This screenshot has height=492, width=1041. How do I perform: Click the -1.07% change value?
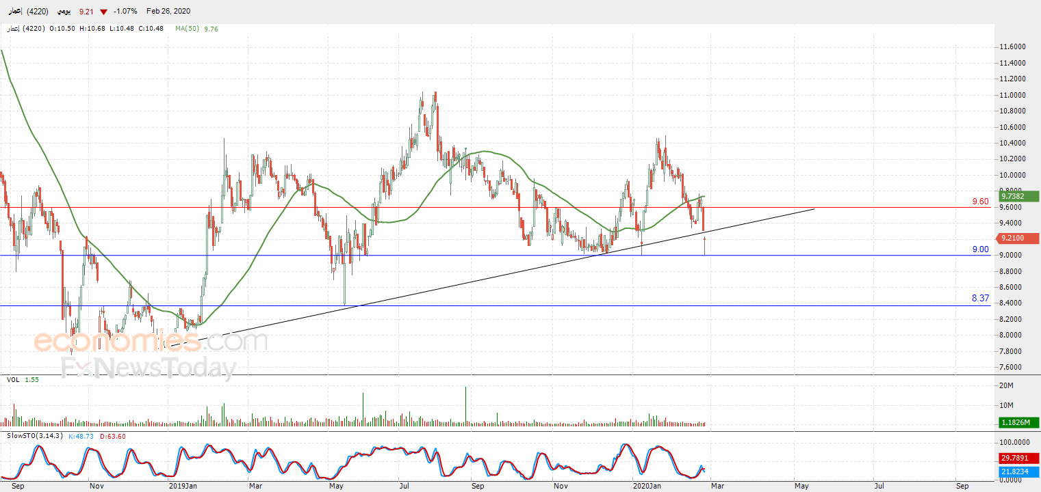click(125, 12)
